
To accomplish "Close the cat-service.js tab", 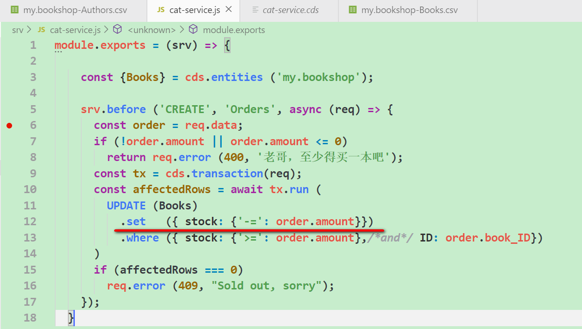I will [230, 10].
